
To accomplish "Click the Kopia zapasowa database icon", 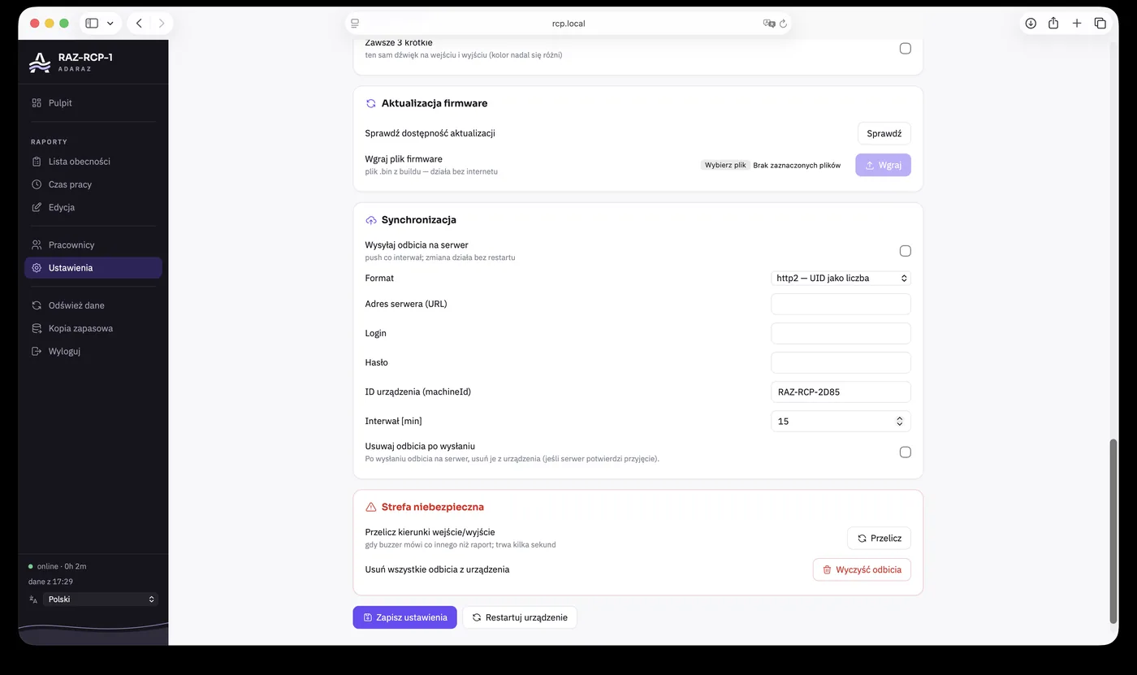I will (37, 328).
